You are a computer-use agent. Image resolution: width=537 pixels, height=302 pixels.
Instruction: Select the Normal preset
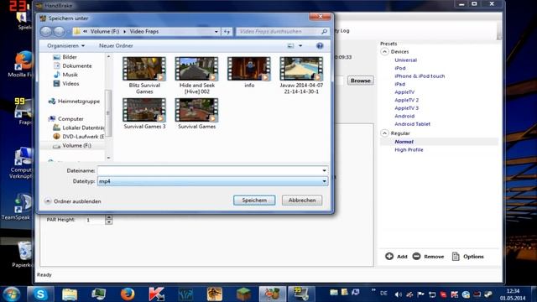[404, 142]
